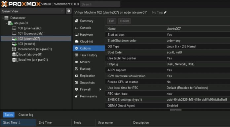Image resolution: width=230 pixels, height=127 pixels.
Task: Select the Start/Shutdown order row
Action: [x=168, y=41]
